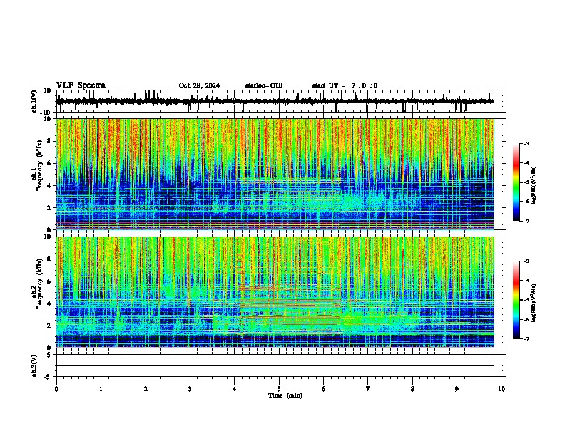Image resolution: width=565 pixels, height=436 pixels.
Task: Click the "station=OUI" label
Action: [x=264, y=85]
